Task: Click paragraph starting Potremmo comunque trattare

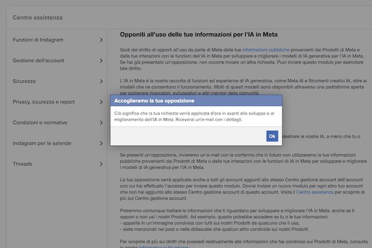Action: coord(237,214)
